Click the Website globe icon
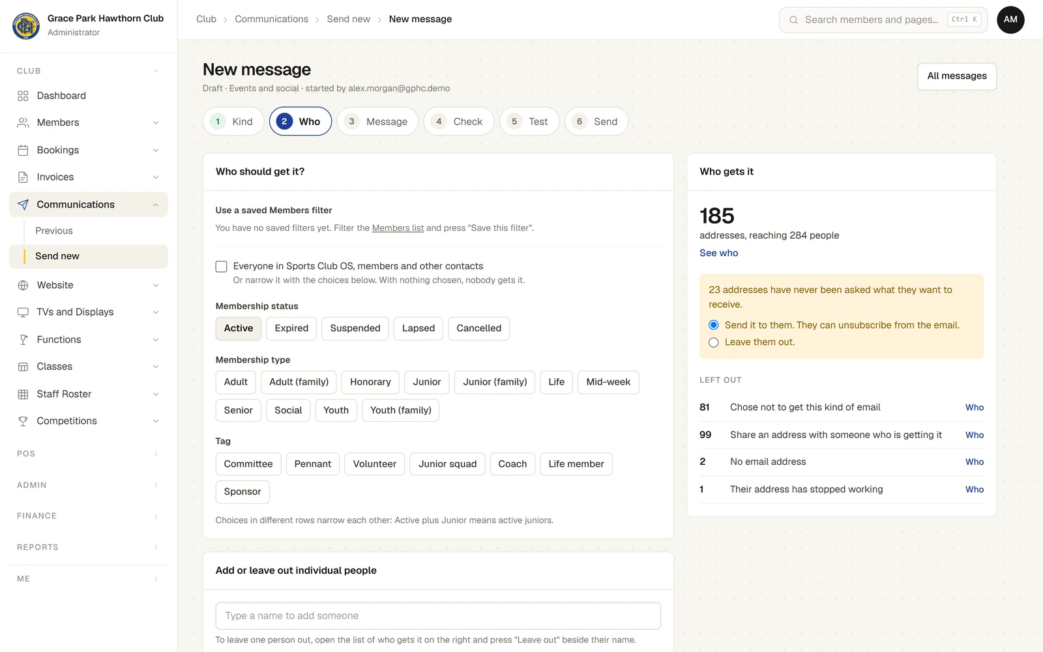 click(x=23, y=285)
